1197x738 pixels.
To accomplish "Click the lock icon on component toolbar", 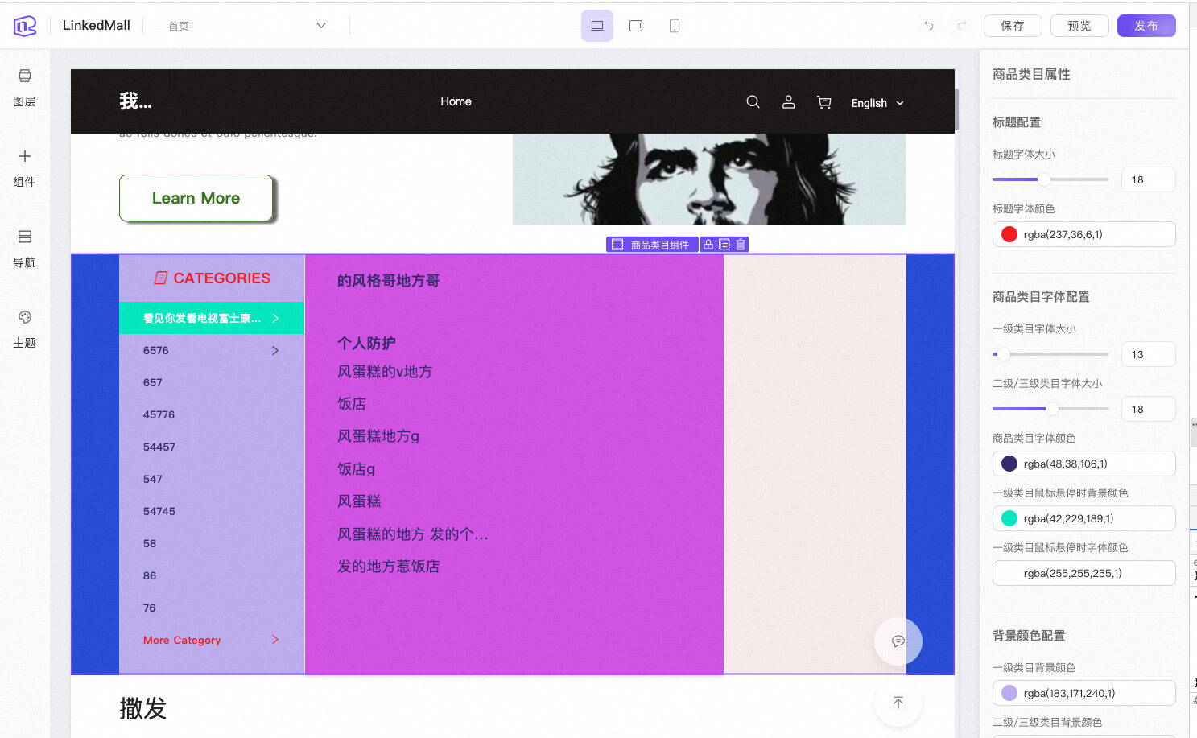I will point(708,245).
